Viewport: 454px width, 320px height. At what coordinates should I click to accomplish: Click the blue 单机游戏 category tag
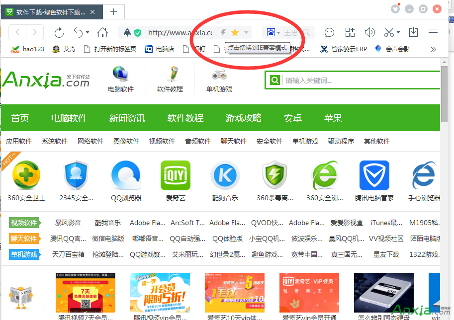tap(24, 254)
